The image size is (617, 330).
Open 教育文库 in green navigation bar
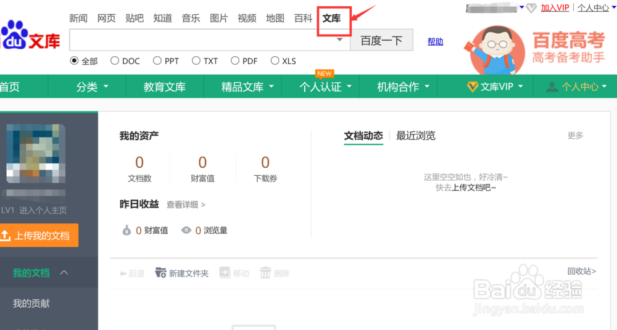pyautogui.click(x=165, y=87)
